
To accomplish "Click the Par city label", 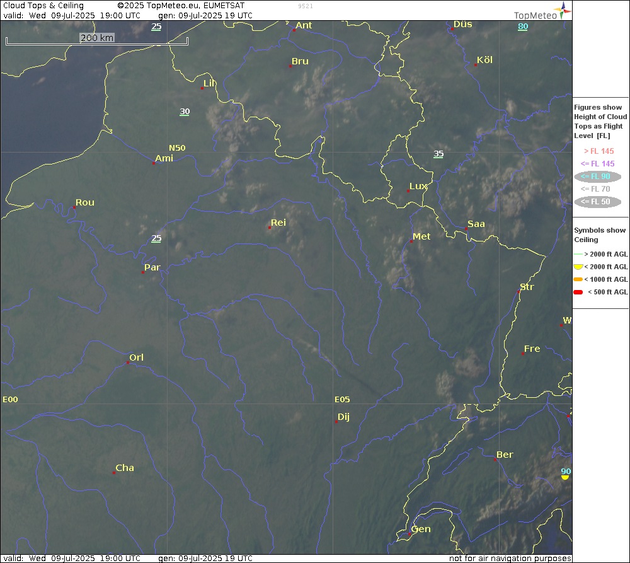I will [x=152, y=267].
